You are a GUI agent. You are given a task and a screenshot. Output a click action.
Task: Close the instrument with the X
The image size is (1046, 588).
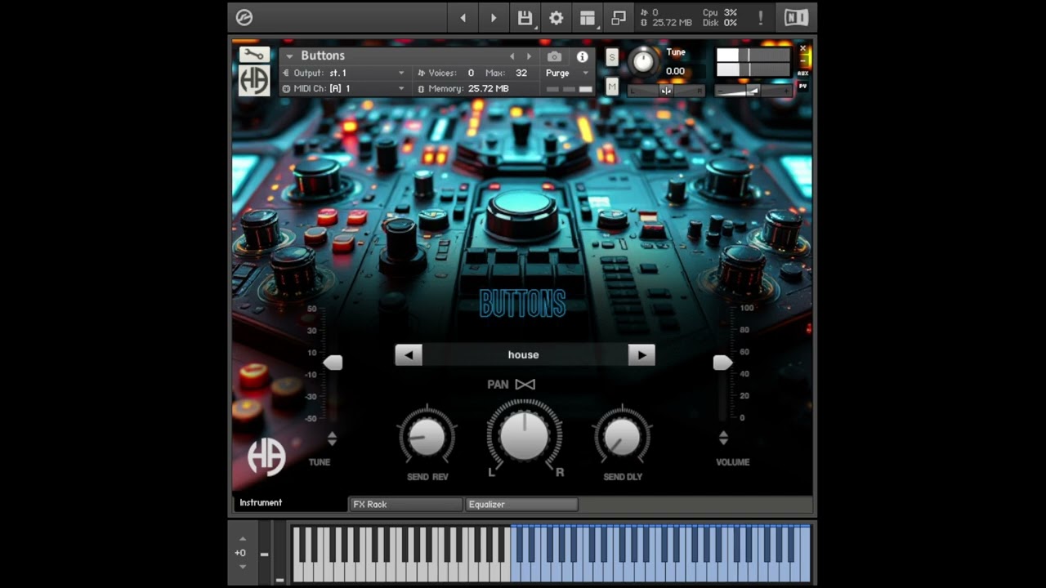tap(802, 49)
